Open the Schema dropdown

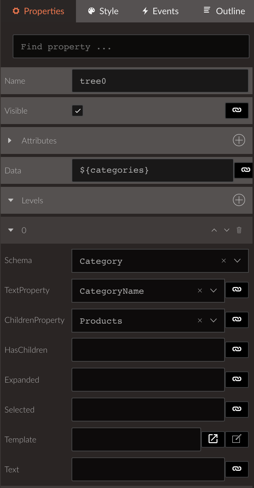click(237, 261)
